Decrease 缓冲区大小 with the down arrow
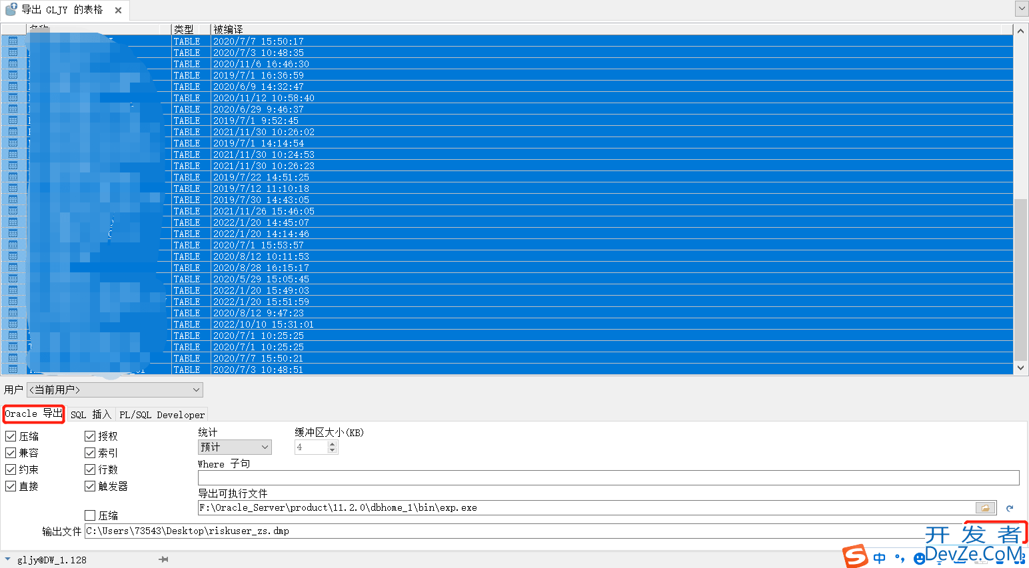 point(333,451)
